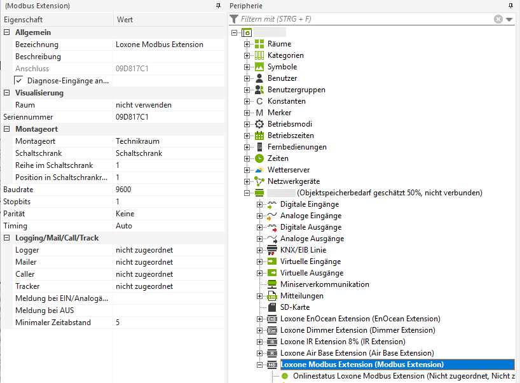Click the Benutzergruppen people icon
The width and height of the screenshot is (520, 383).
(x=259, y=90)
